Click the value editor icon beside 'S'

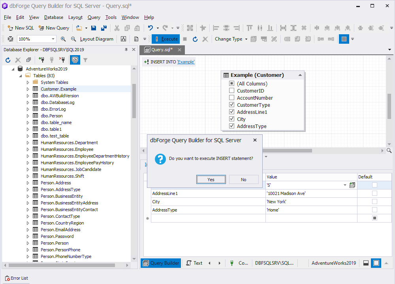click(352, 185)
